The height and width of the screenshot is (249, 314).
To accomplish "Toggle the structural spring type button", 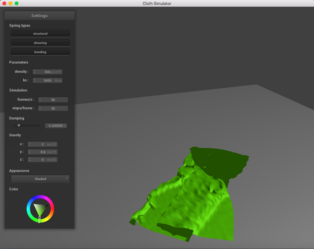I will (40, 33).
